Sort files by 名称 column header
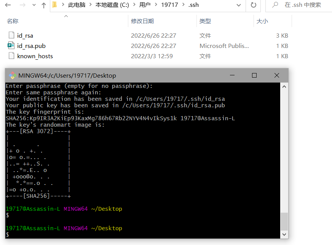332x245 pixels. point(13,21)
